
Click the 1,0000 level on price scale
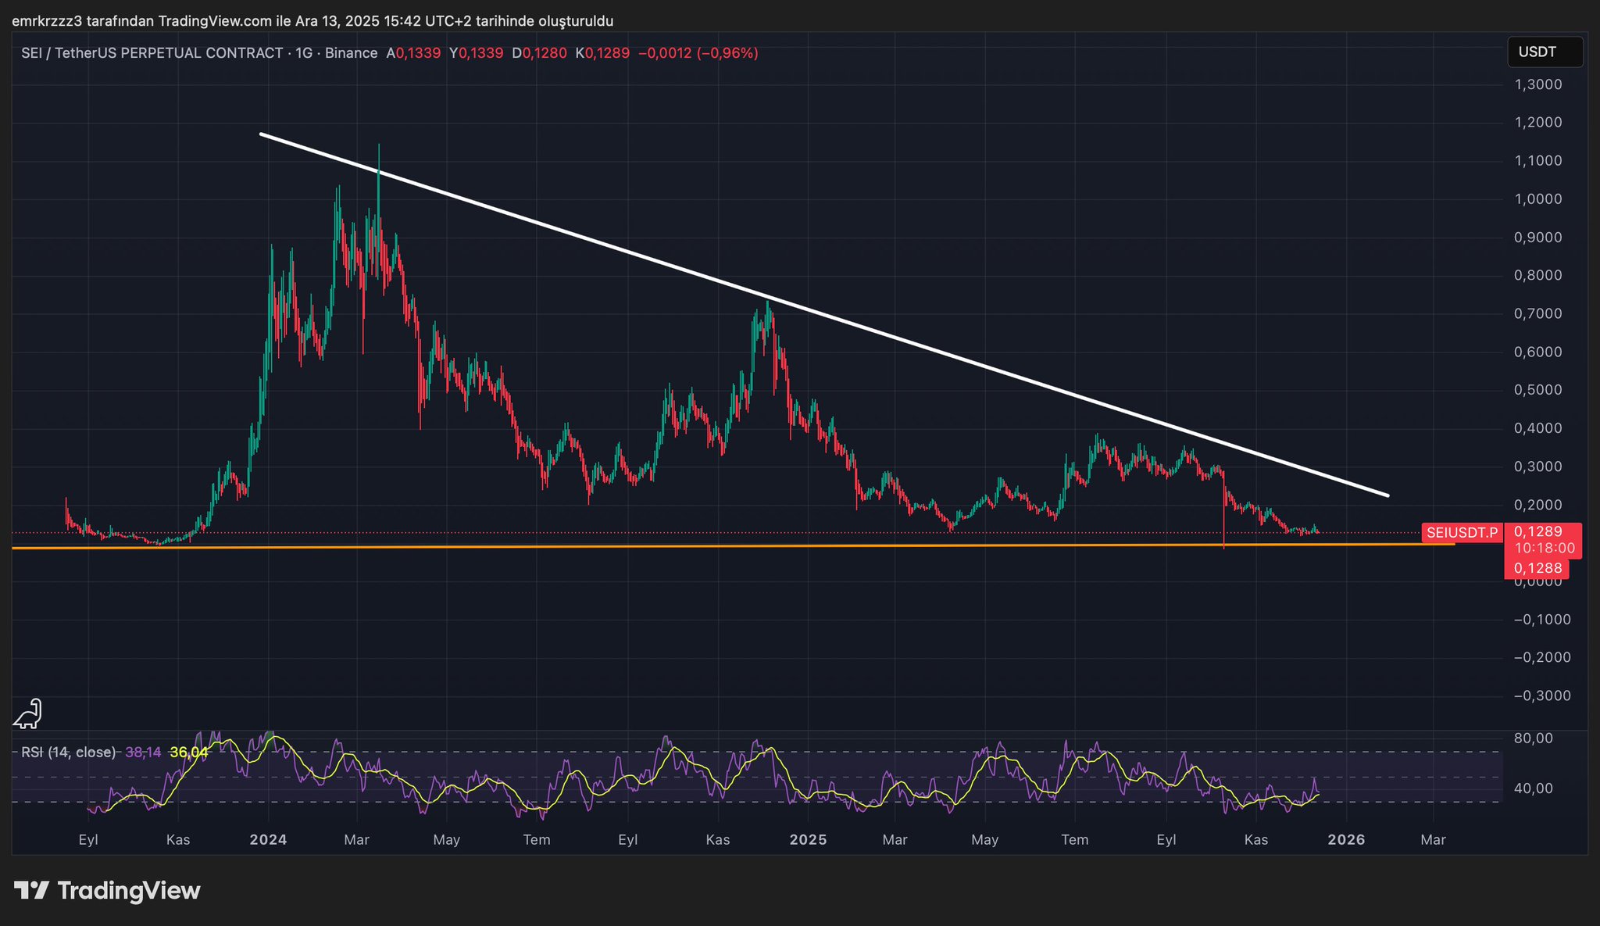pyautogui.click(x=1538, y=199)
